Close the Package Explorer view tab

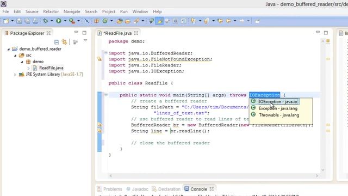[x=48, y=33]
